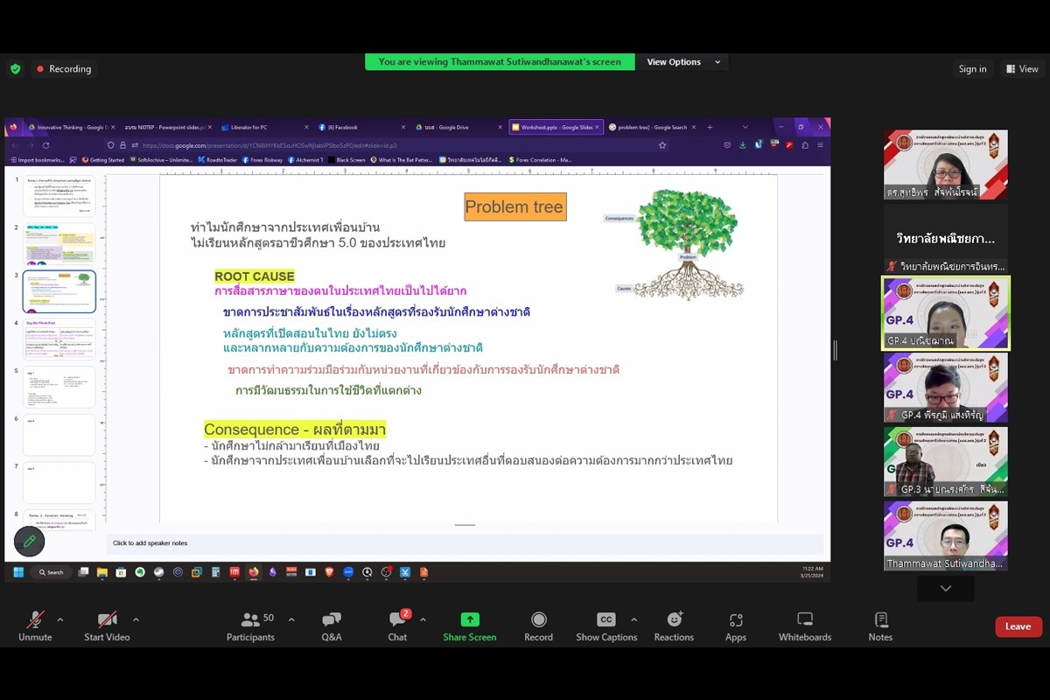Expand audio options arrow next to Unmute
The width and height of the screenshot is (1050, 700).
click(60, 619)
